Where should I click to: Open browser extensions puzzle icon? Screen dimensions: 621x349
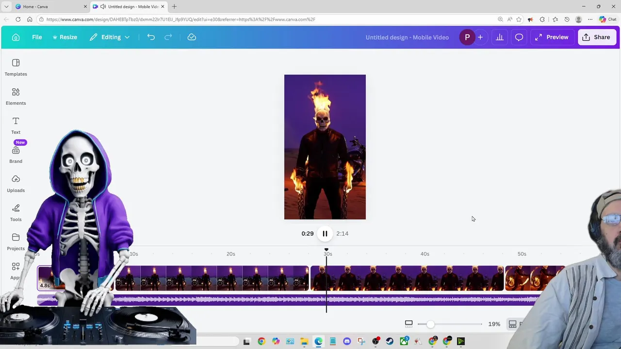pyautogui.click(x=542, y=19)
